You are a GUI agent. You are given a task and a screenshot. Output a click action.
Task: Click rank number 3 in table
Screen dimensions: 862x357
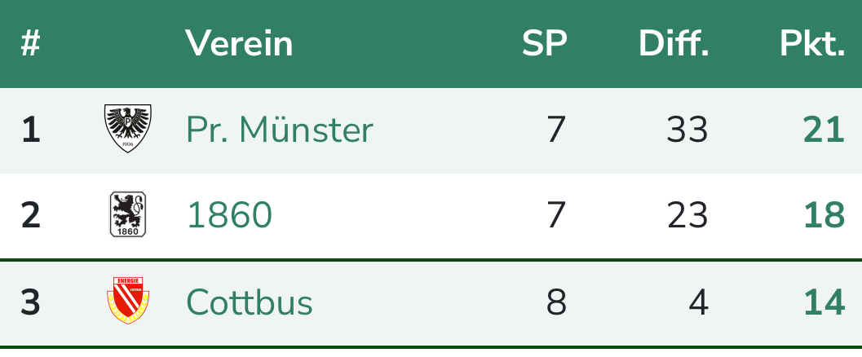coord(30,302)
